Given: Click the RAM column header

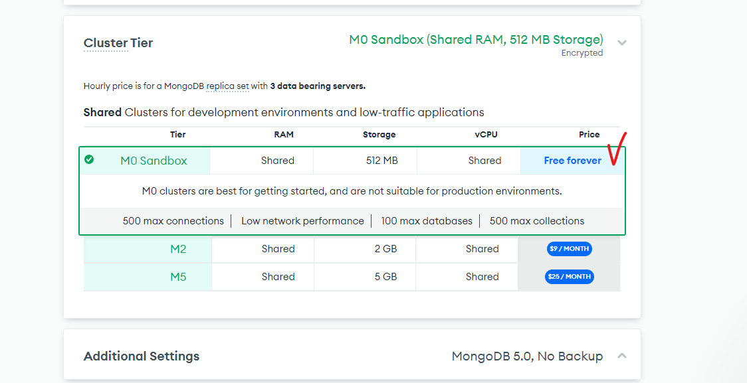Looking at the screenshot, I should click(284, 135).
